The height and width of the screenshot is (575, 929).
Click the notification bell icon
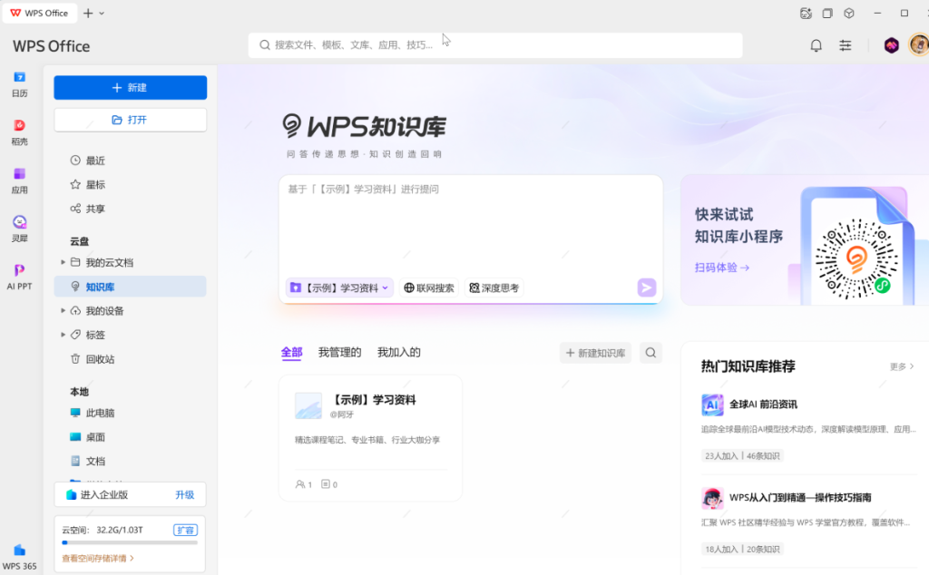(816, 45)
